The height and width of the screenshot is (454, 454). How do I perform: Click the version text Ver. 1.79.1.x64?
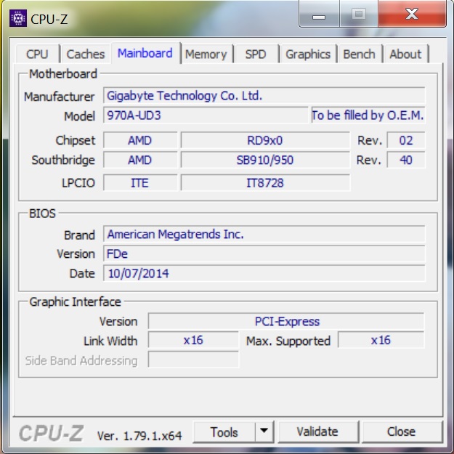click(139, 435)
